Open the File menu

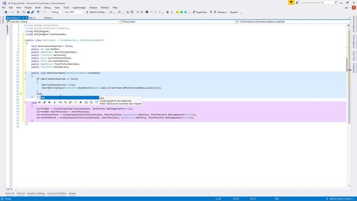coord(3,7)
